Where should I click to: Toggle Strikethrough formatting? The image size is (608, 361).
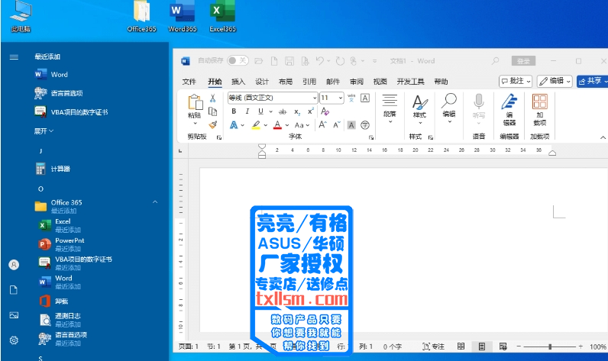point(283,111)
